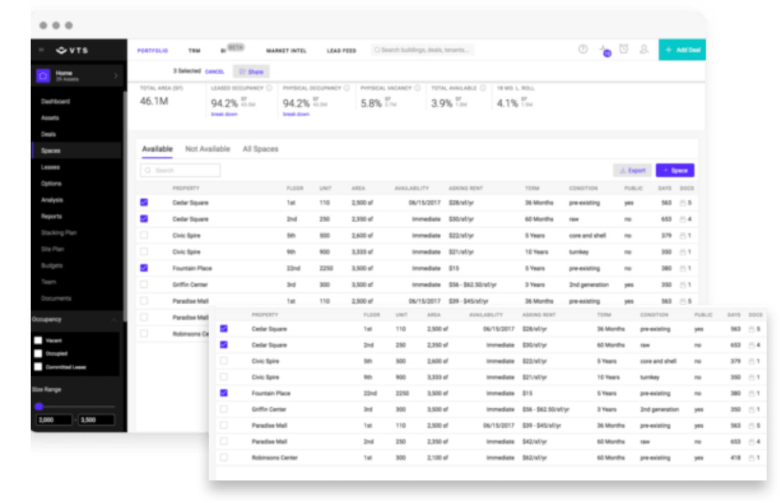
Task: Open the sparkle notifications icon with badge
Action: 605,50
